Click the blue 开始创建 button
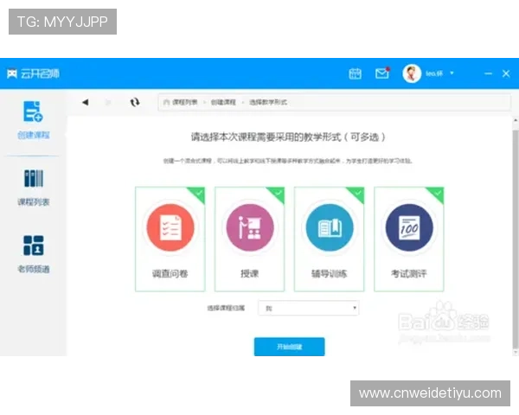This screenshot has height=415, width=519. [x=289, y=347]
